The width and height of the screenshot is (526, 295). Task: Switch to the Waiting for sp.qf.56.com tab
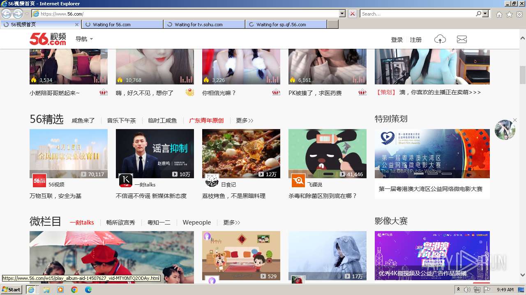tap(286, 25)
